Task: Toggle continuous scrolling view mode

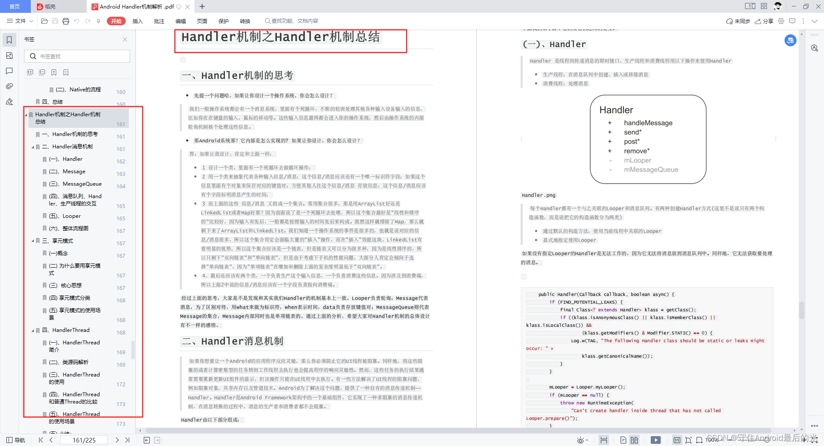Action: [604, 440]
